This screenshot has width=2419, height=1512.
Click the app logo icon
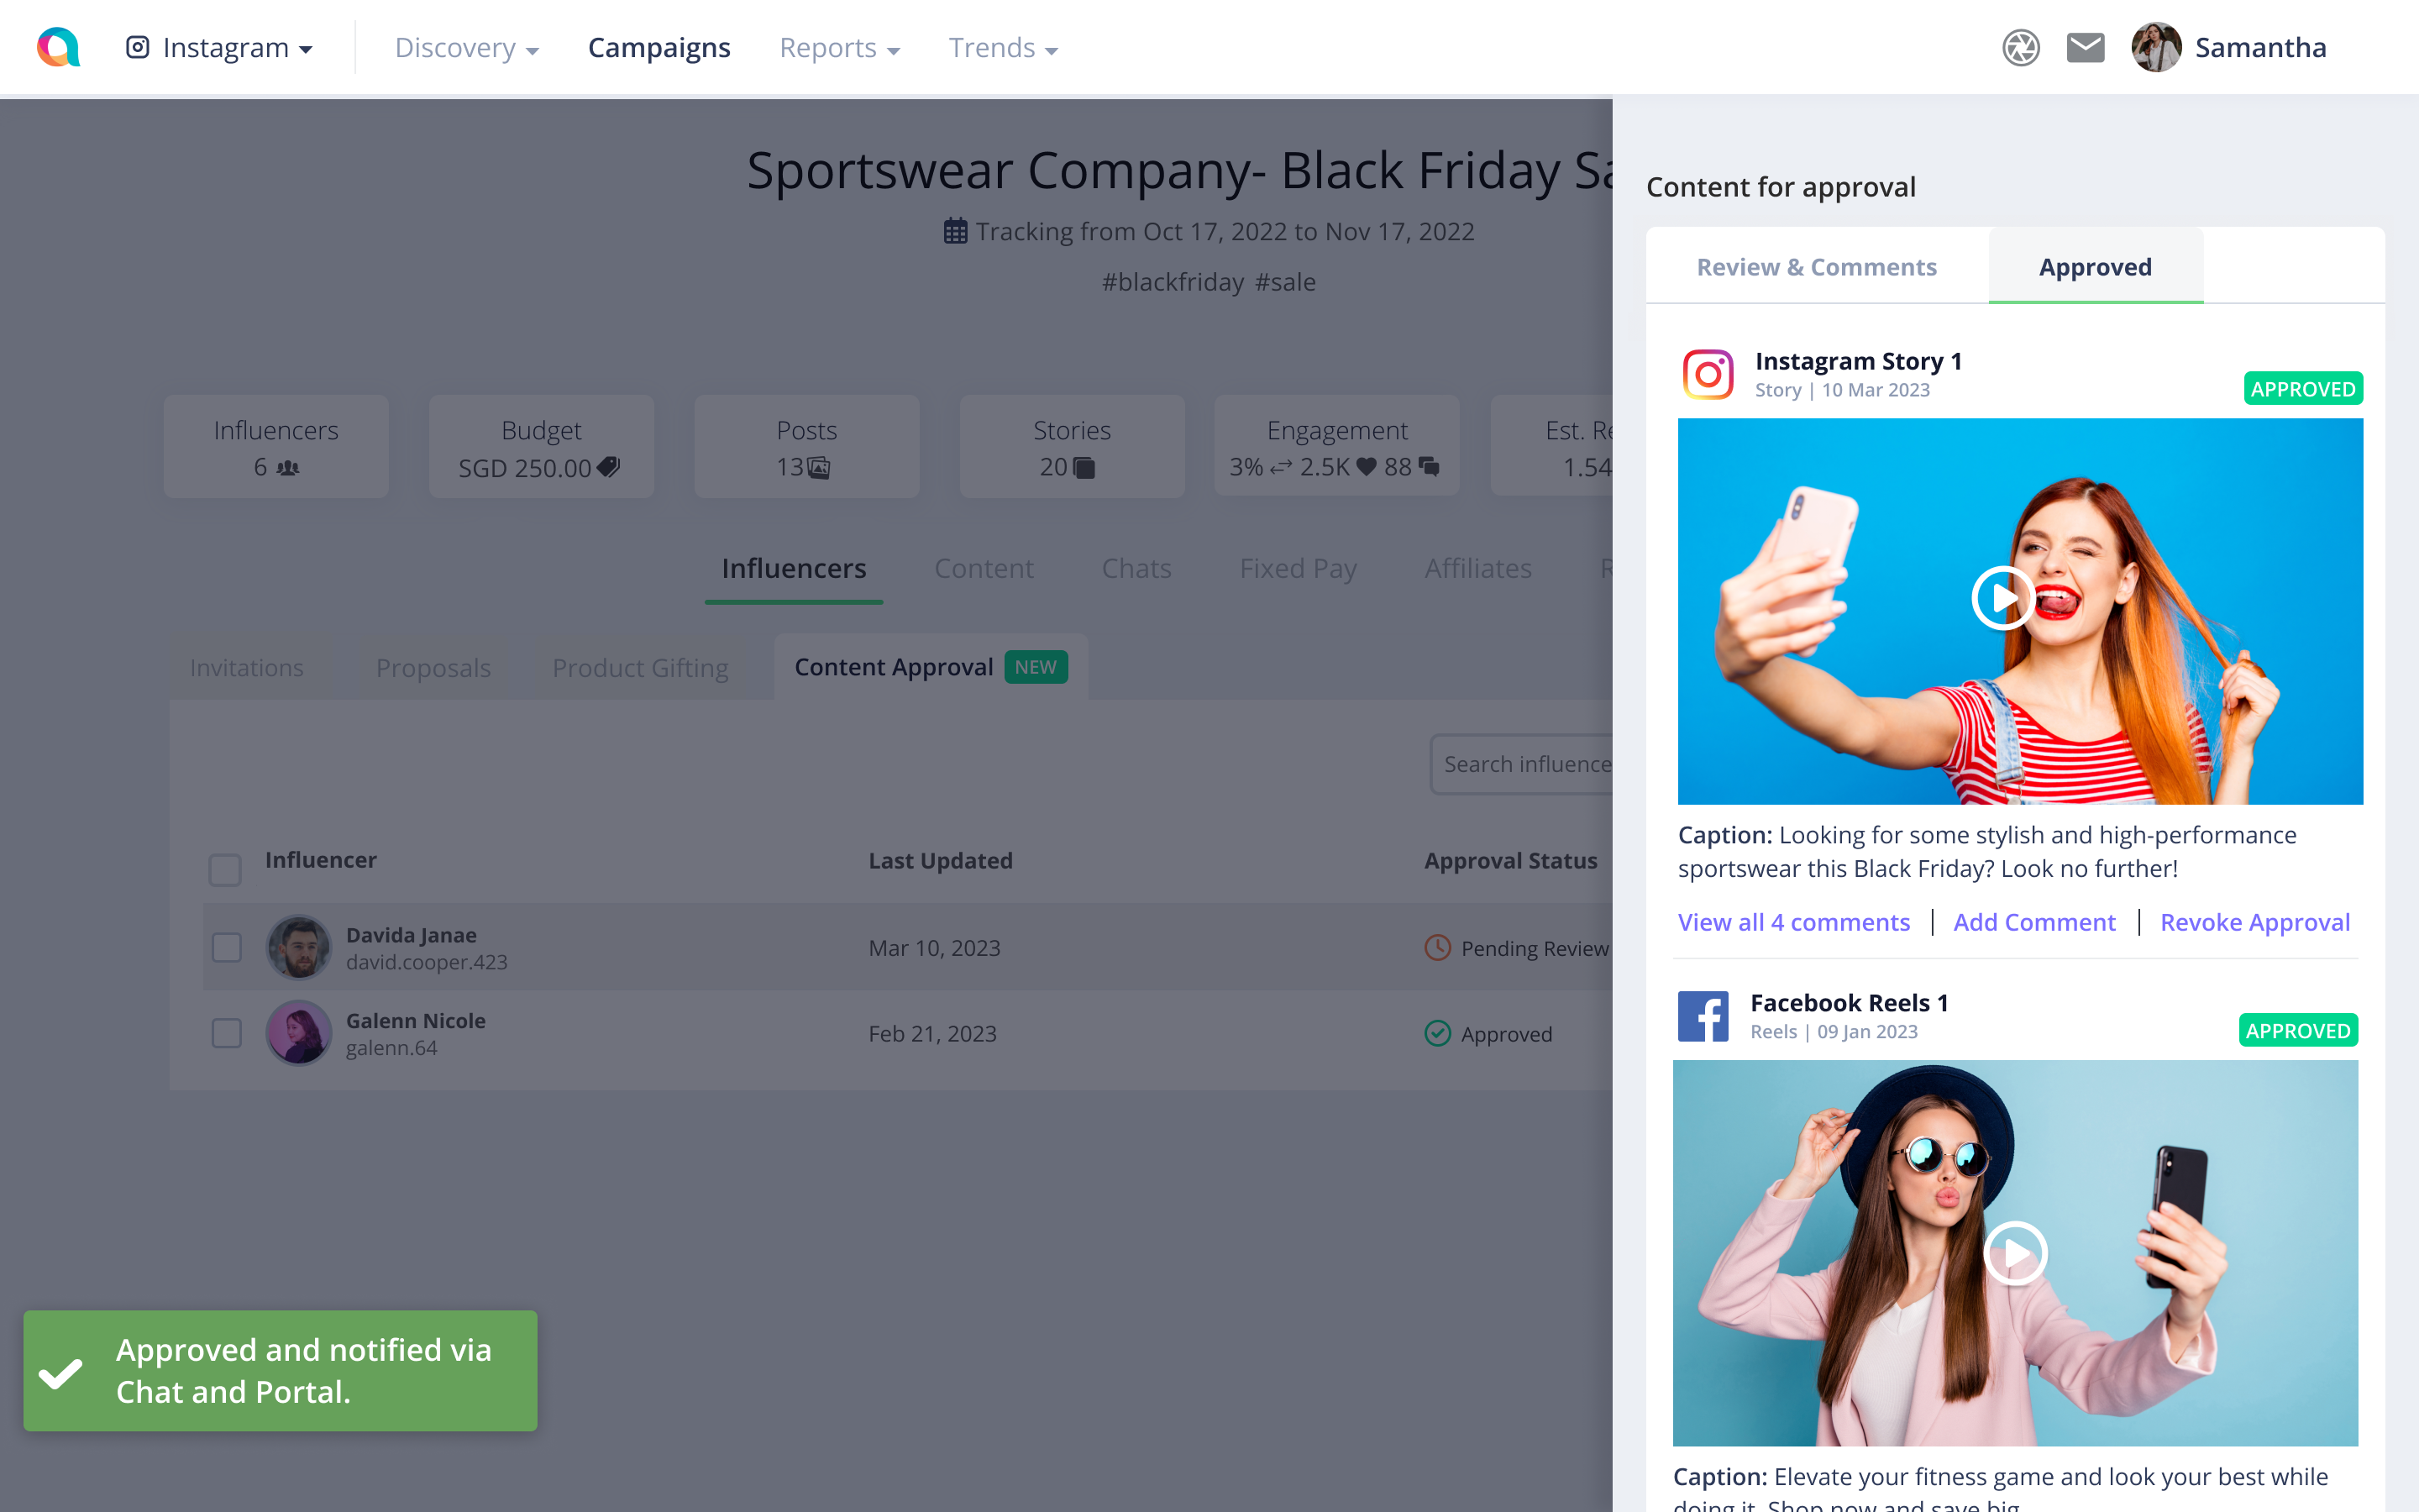coord(58,47)
